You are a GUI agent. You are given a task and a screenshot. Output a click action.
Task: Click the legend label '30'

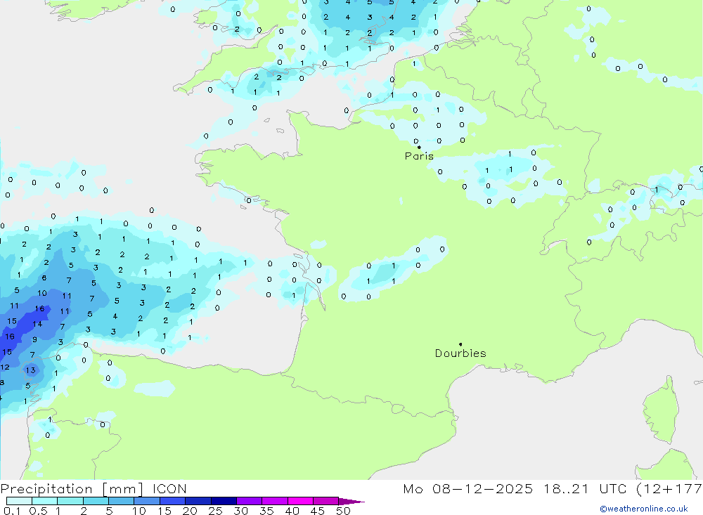[x=240, y=511]
